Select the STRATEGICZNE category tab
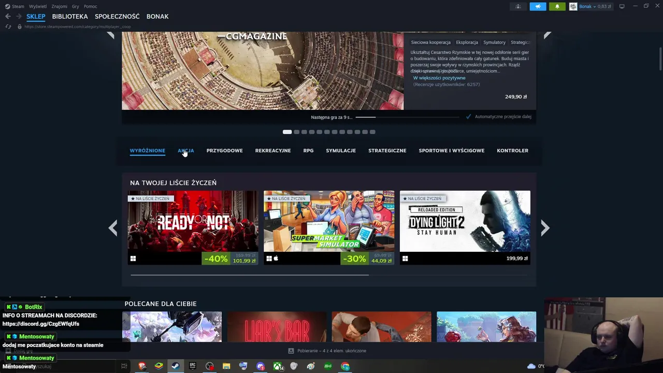 (387, 151)
